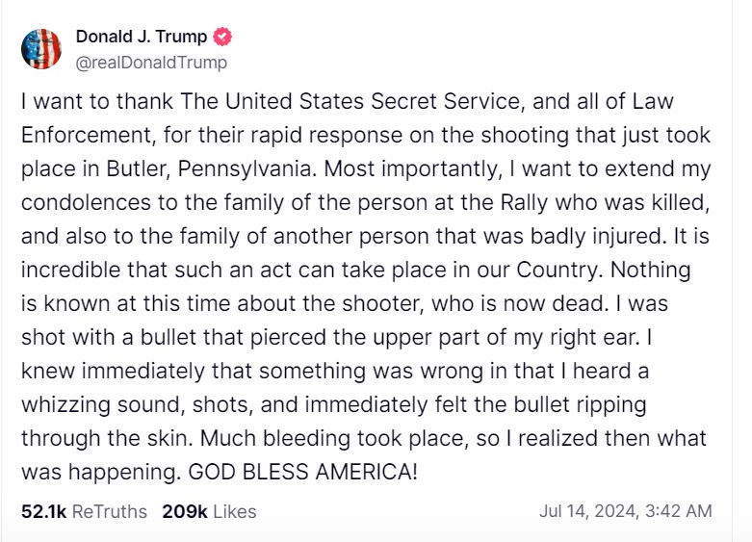Click the Likes label

pos(235,512)
